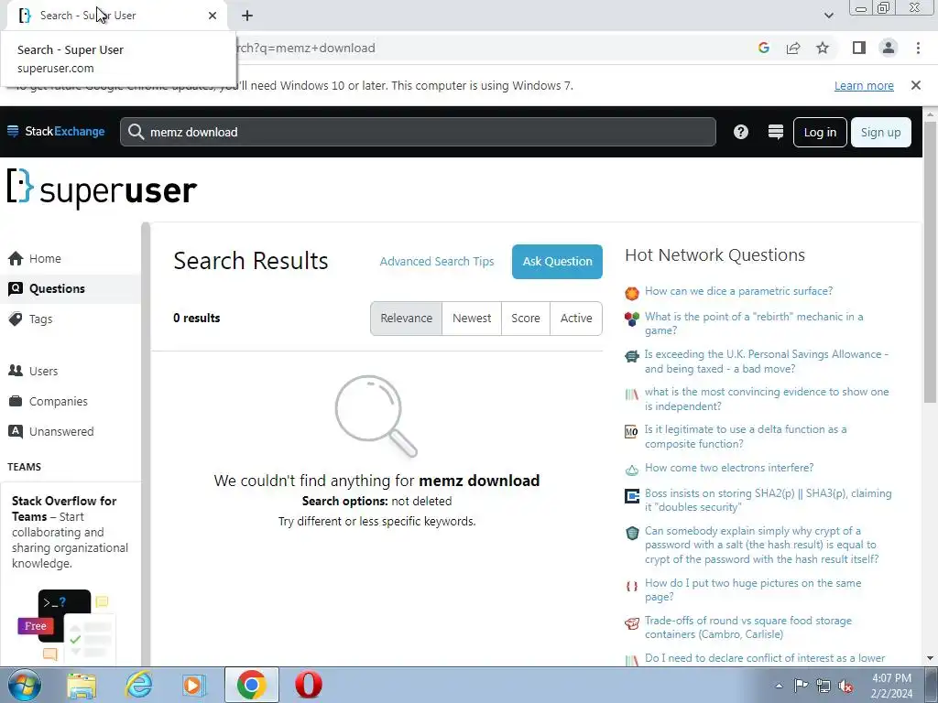Close the Search - Super User tab
The width and height of the screenshot is (938, 703).
213,16
